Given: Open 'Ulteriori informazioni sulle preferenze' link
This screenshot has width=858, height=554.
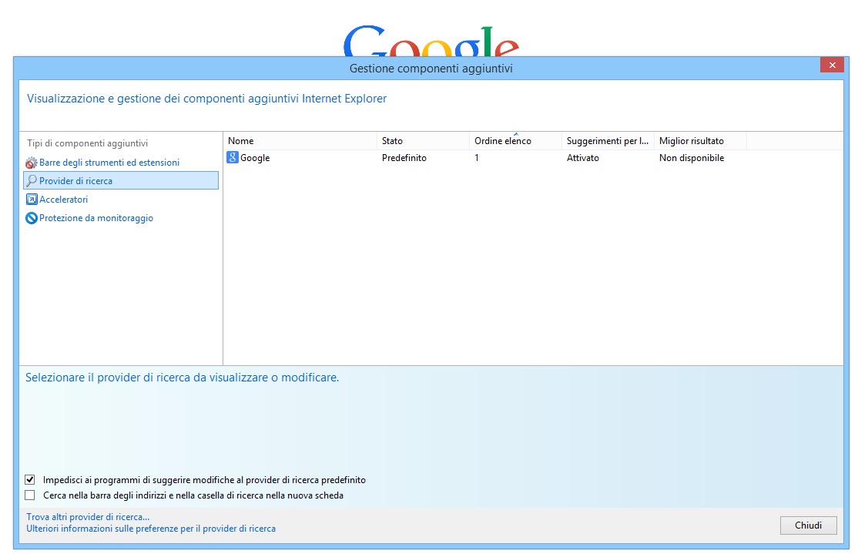Looking at the screenshot, I should 151,529.
